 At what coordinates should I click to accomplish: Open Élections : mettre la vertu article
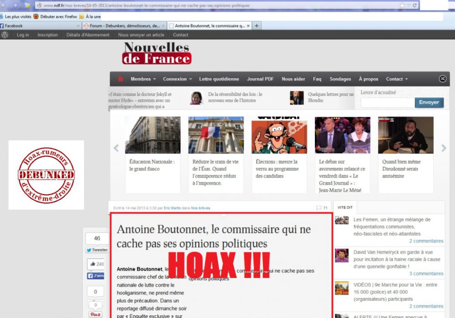[x=277, y=169]
